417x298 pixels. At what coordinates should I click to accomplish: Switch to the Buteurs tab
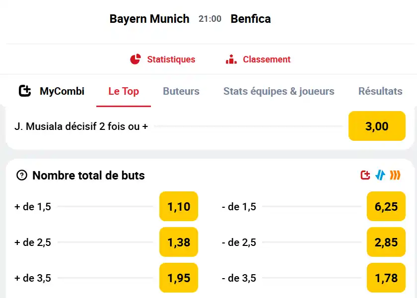pyautogui.click(x=181, y=91)
